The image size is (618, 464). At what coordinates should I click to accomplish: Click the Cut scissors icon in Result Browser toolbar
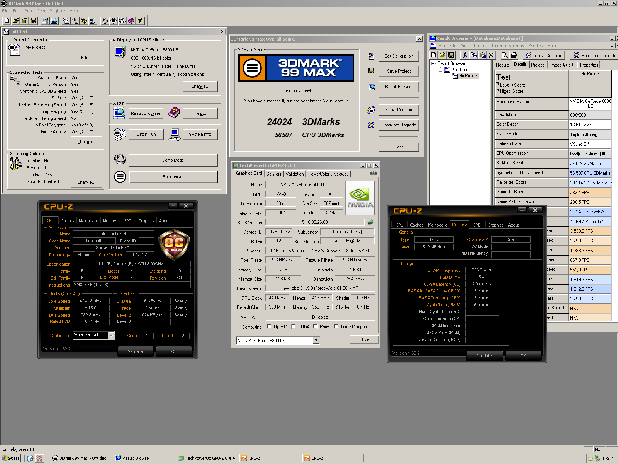[x=465, y=55]
